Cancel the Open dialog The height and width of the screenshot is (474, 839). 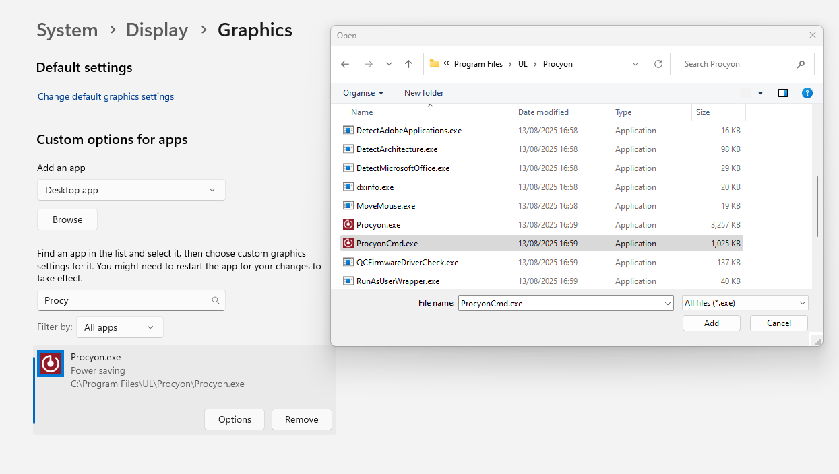click(779, 323)
